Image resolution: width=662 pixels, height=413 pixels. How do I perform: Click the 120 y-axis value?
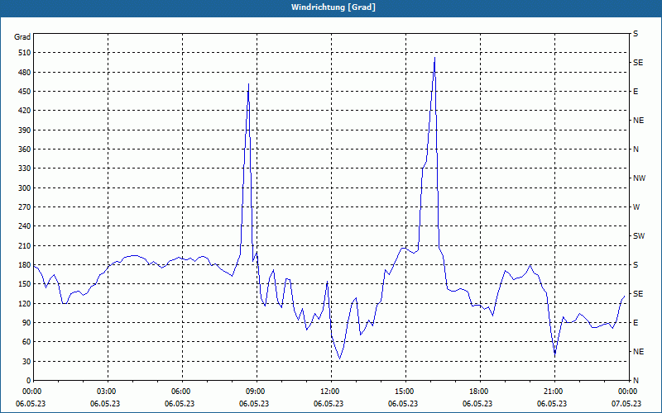point(25,303)
